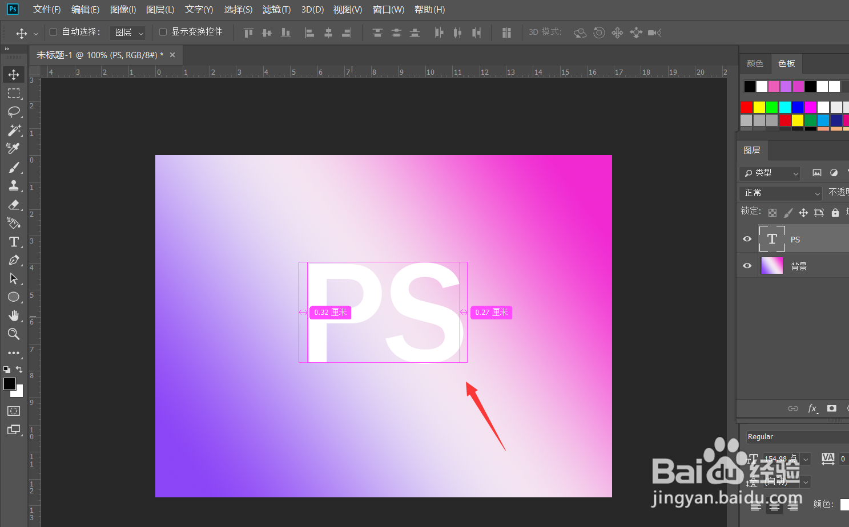Open the 窗口(W) menu
The height and width of the screenshot is (527, 849).
pos(388,10)
